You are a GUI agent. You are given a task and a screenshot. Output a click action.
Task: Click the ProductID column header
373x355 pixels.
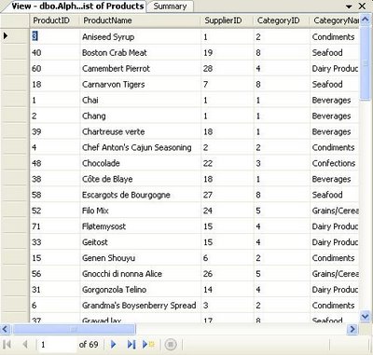54,20
